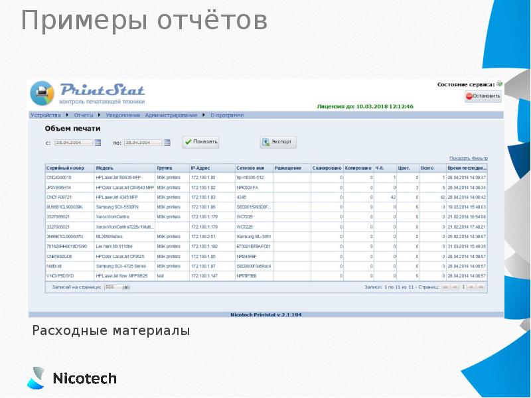Expand the Отчеты menu

click(83, 115)
